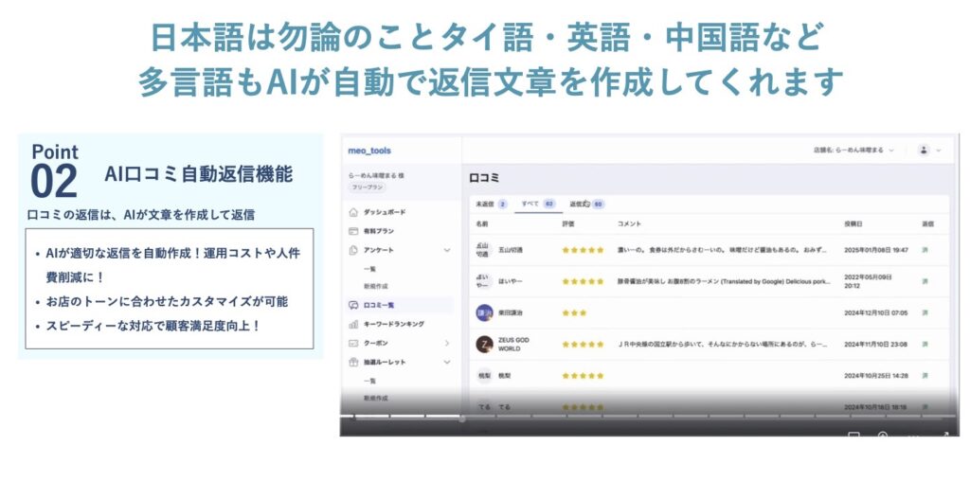The image size is (970, 481).
Task: Collapse the アンケート menu chevron
Action: (x=447, y=250)
